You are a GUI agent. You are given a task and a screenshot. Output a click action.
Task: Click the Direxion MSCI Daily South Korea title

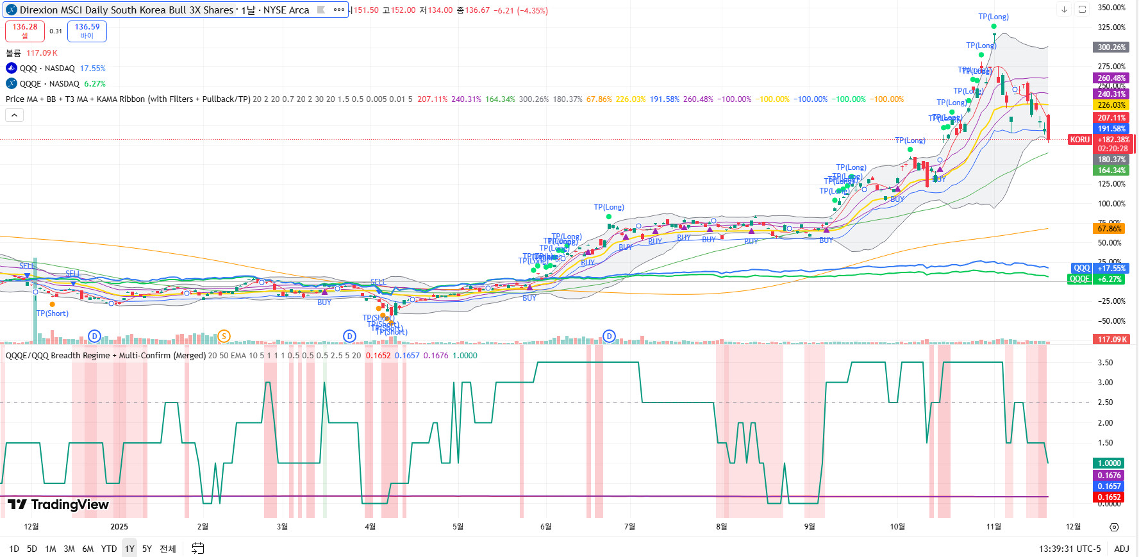[x=126, y=10]
